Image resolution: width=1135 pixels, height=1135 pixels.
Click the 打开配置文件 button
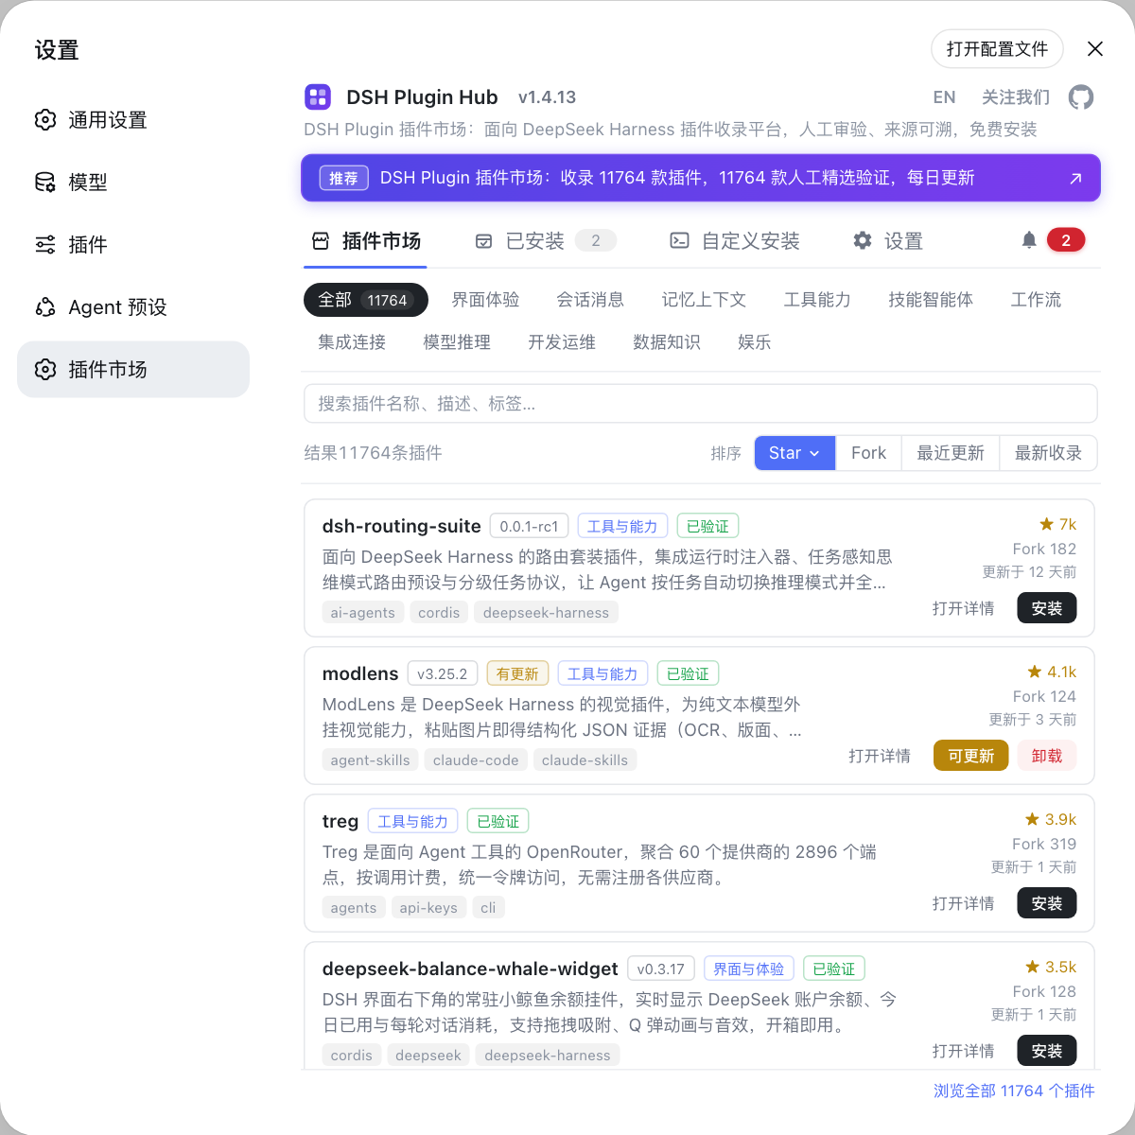(997, 48)
